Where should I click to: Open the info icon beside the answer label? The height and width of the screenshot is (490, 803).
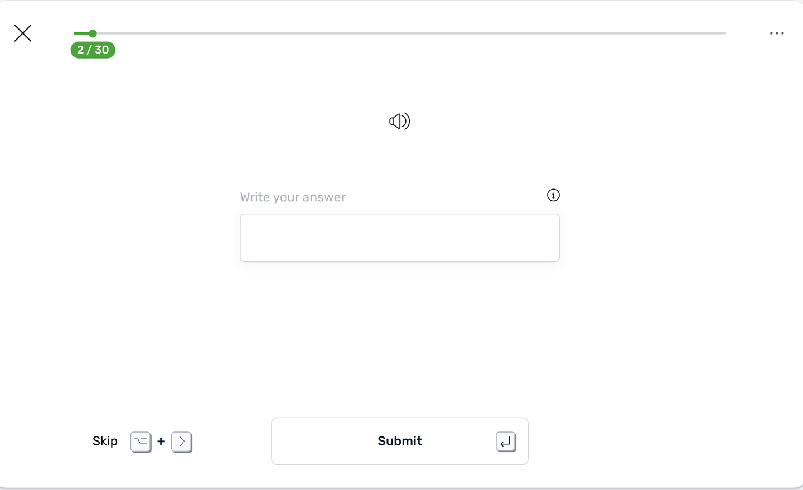point(553,195)
